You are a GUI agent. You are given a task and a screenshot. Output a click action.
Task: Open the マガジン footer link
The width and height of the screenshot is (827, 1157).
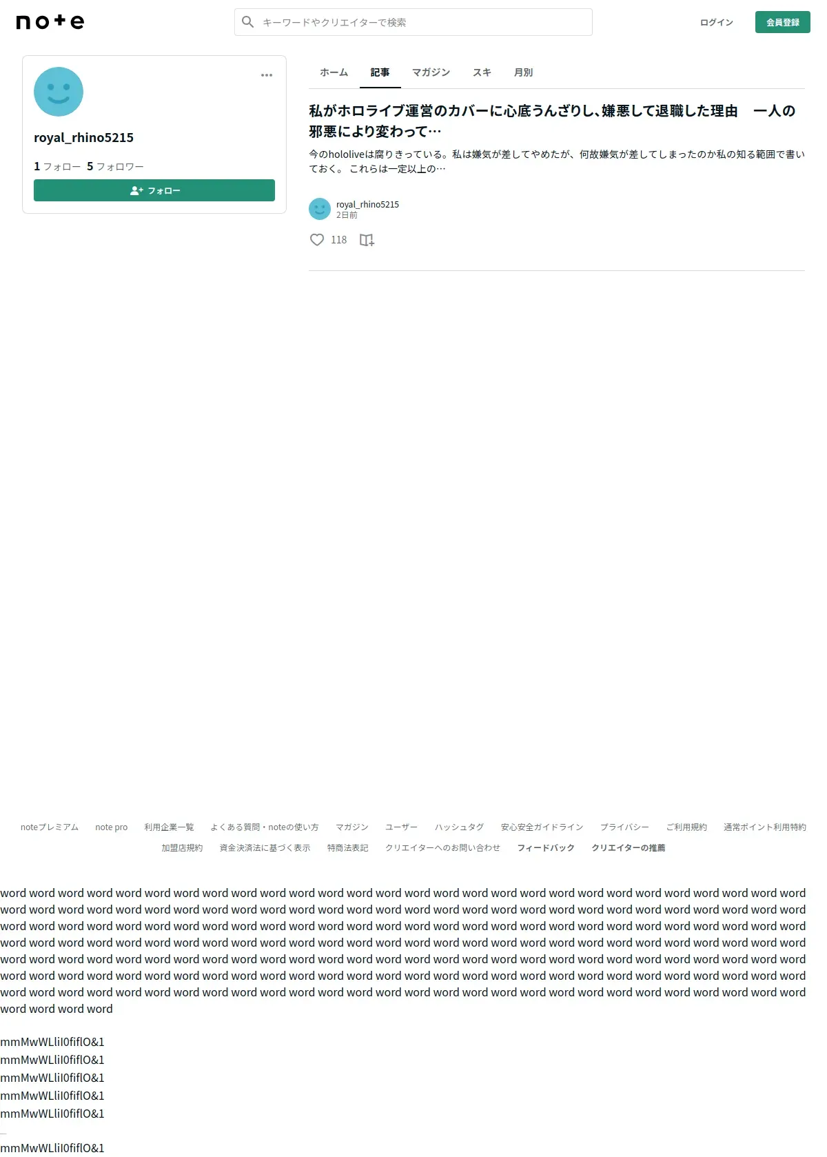352,827
